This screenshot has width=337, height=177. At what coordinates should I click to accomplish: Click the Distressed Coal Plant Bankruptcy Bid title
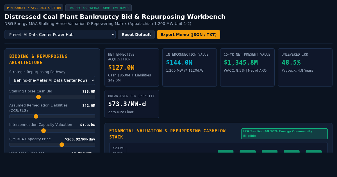click(115, 17)
